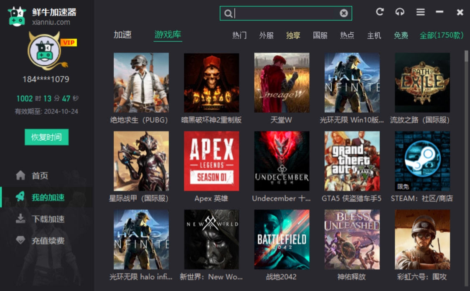Click the Apex 英雄 title text
Screen dimensions: 470x291
[x=211, y=198]
